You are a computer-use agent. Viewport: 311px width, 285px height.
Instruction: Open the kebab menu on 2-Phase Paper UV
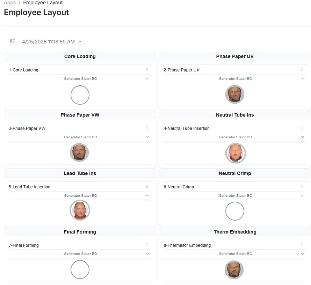click(302, 69)
